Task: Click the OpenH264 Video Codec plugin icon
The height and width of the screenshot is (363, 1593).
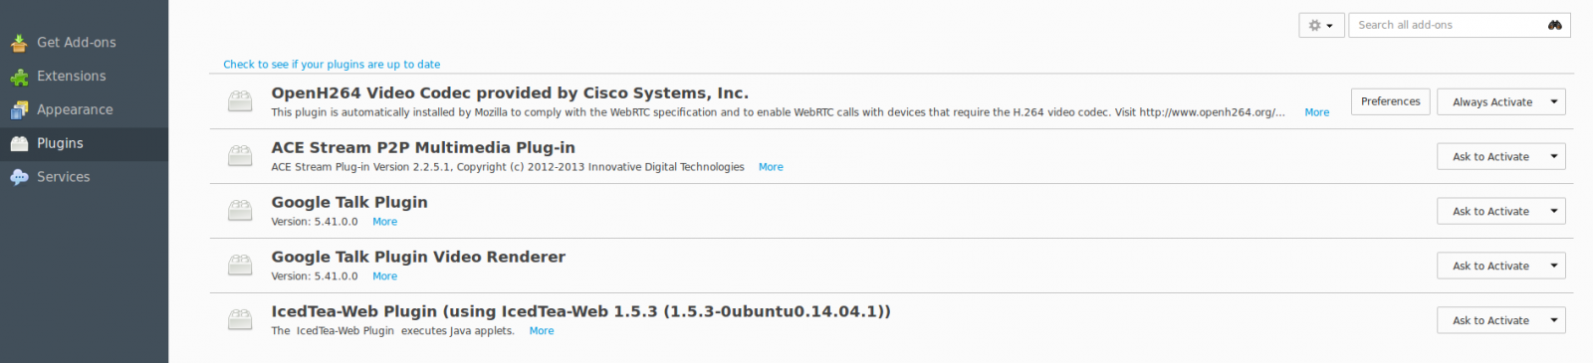Action: point(240,101)
